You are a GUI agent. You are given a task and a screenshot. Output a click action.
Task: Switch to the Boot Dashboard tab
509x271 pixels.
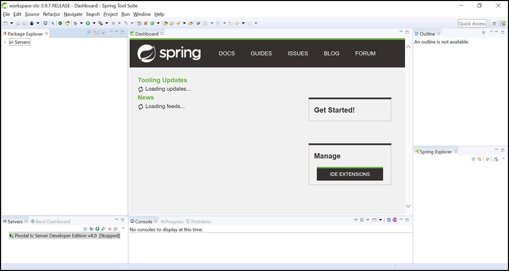tap(51, 222)
